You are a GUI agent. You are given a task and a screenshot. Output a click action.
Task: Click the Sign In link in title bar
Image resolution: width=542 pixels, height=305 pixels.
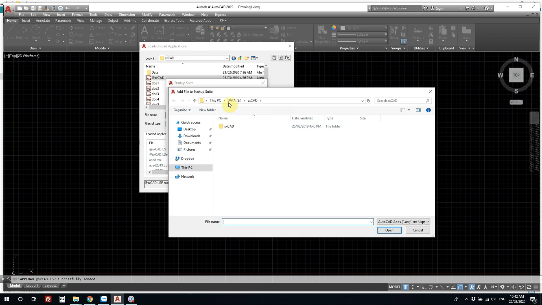pos(441,8)
